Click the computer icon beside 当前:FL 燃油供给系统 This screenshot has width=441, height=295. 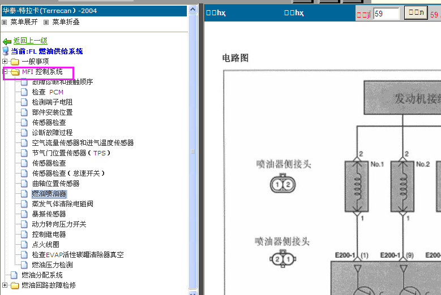6,51
